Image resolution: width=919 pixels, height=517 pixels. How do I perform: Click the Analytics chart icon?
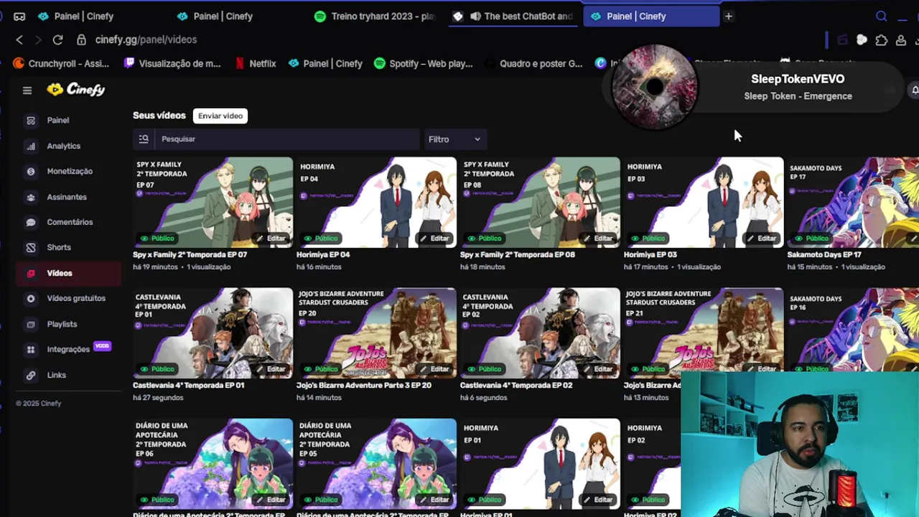coord(31,146)
